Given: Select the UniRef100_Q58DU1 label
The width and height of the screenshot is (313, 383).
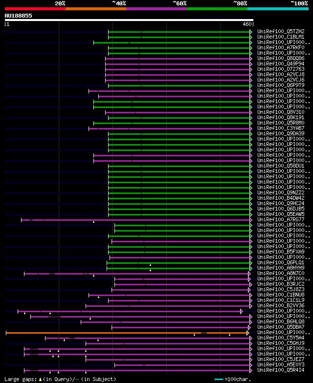Looking at the screenshot, I should 281,166.
